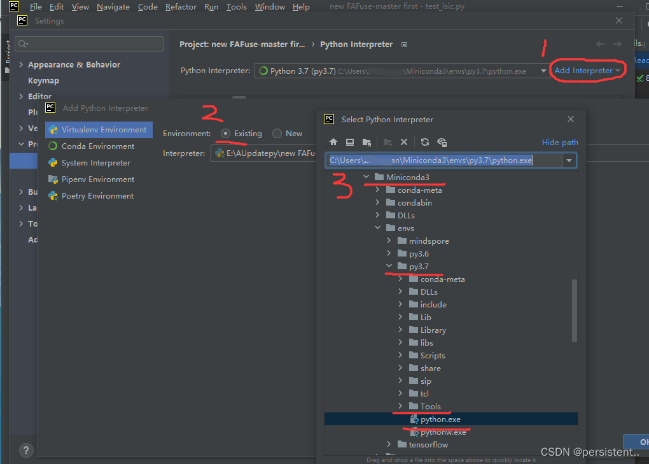
Task: Navigate back arrow in Settings
Action: pos(600,44)
